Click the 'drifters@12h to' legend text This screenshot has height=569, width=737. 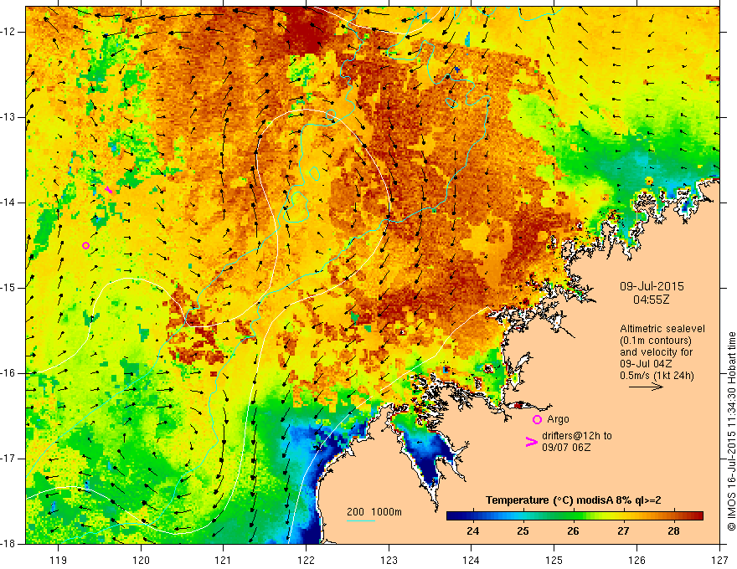(577, 436)
